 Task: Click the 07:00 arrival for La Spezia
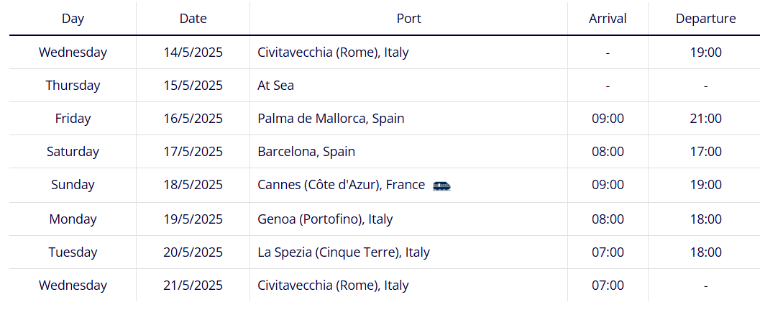point(608,252)
